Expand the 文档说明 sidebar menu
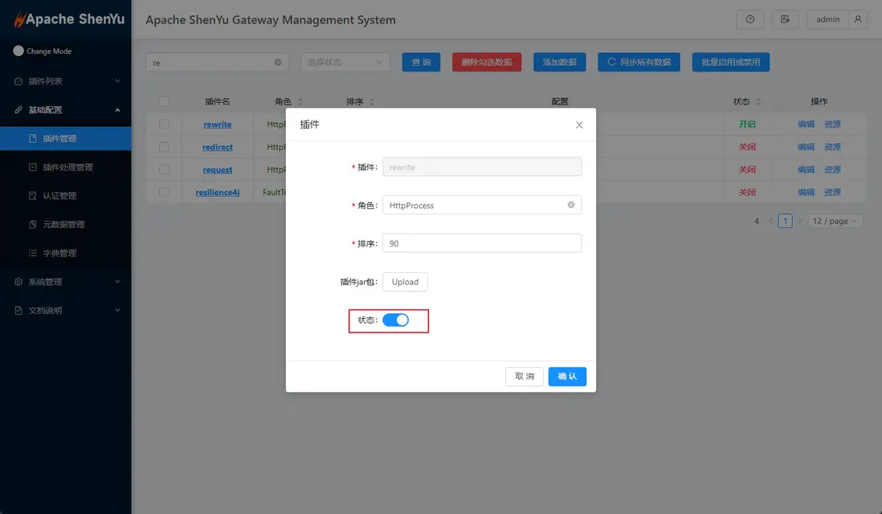This screenshot has width=882, height=514. tap(66, 311)
